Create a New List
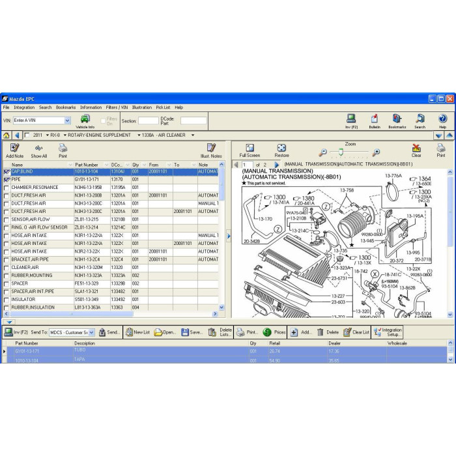The image size is (456, 456). [x=138, y=332]
